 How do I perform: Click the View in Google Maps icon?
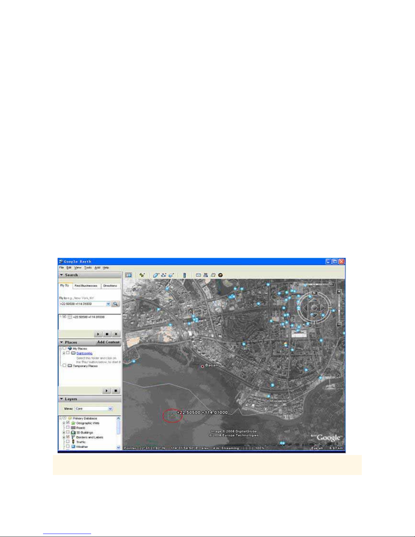pos(213,275)
